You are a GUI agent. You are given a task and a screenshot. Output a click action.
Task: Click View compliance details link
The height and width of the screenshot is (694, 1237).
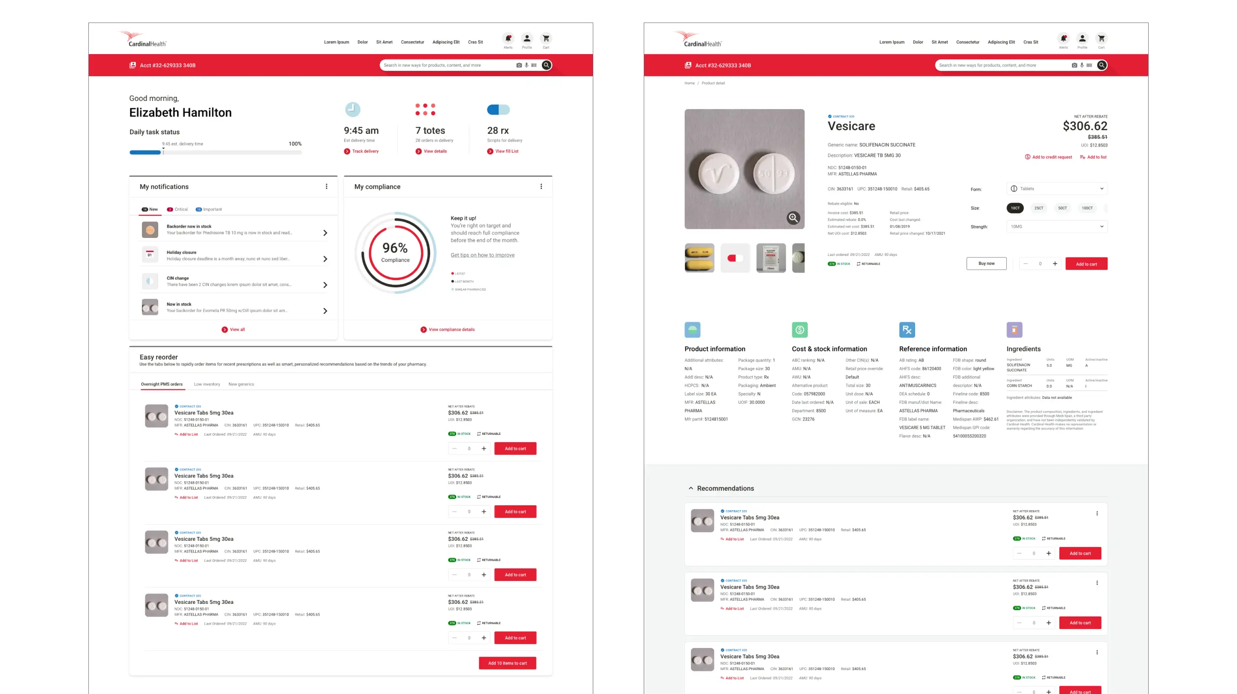pos(448,330)
